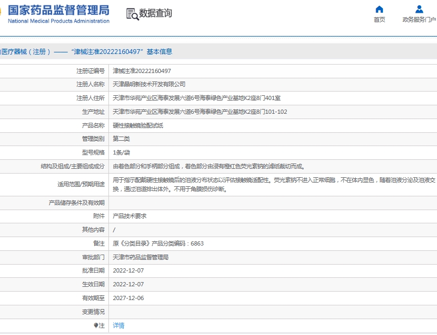Click the 注册人住所 row label

(90, 98)
